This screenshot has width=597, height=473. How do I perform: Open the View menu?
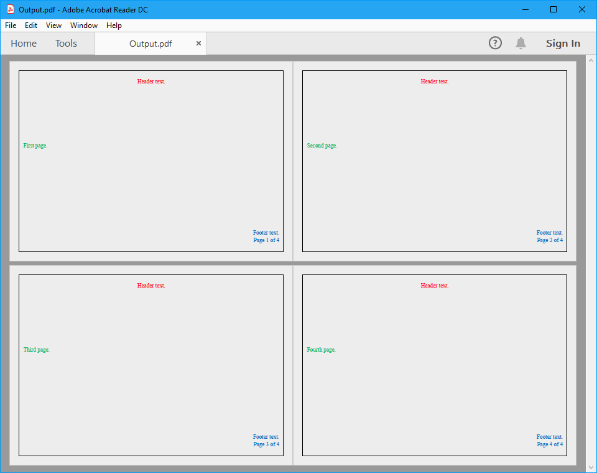pos(54,26)
